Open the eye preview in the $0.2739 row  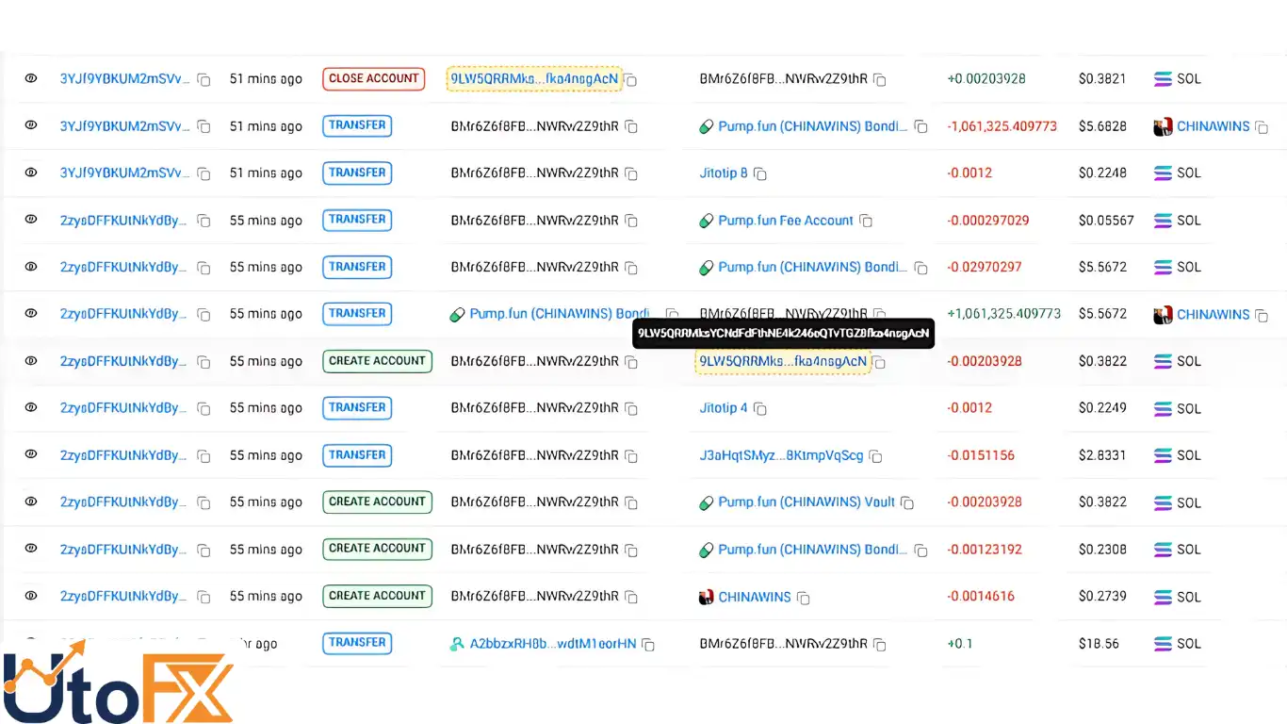31,596
